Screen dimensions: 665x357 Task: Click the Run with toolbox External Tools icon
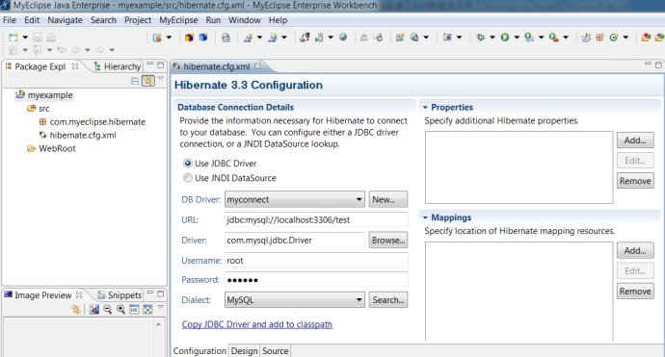[553, 38]
